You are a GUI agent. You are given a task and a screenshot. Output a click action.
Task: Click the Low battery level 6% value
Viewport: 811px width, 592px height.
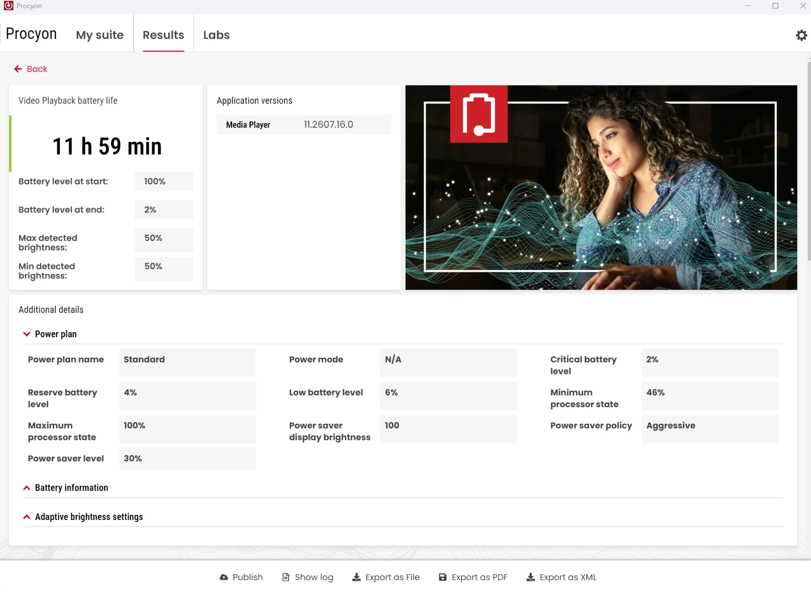(x=448, y=396)
